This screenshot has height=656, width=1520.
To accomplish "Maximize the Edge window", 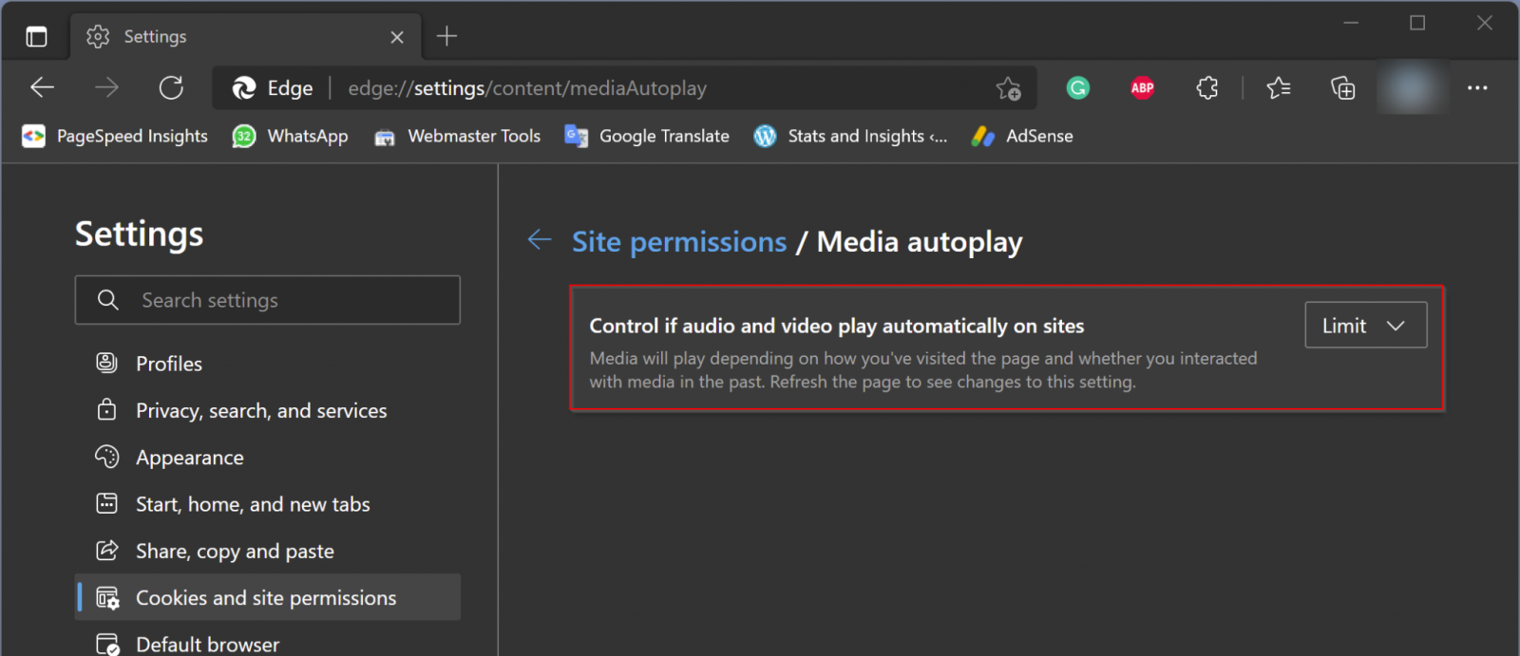I will pyautogui.click(x=1417, y=23).
